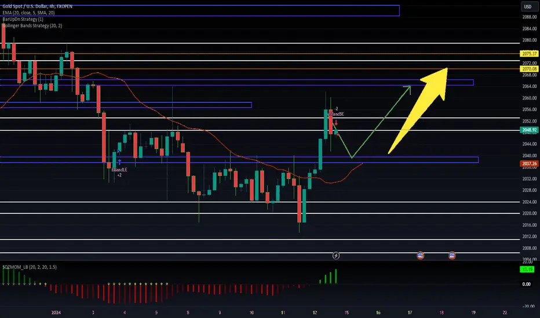This screenshot has width=540, height=318.
Task: Open US flag economic event near date 17
Action: click(x=420, y=256)
